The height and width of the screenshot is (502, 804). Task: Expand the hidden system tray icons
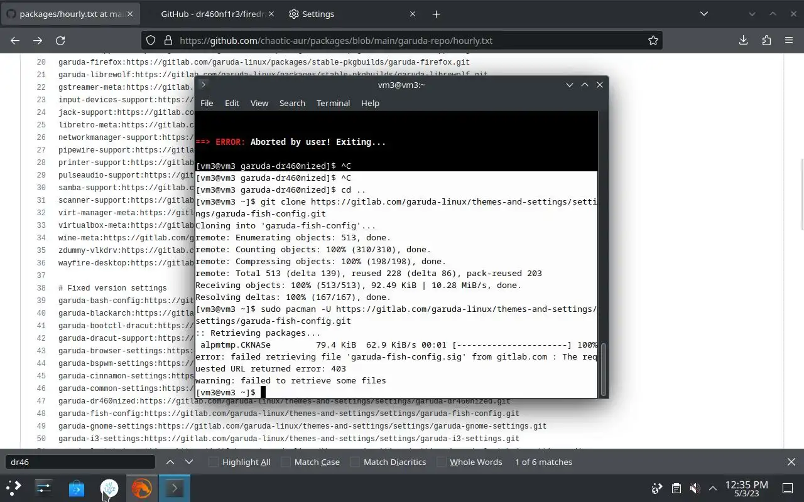713,488
